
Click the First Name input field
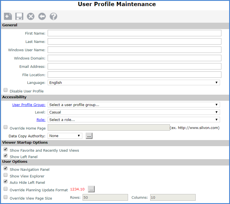coord(134,33)
